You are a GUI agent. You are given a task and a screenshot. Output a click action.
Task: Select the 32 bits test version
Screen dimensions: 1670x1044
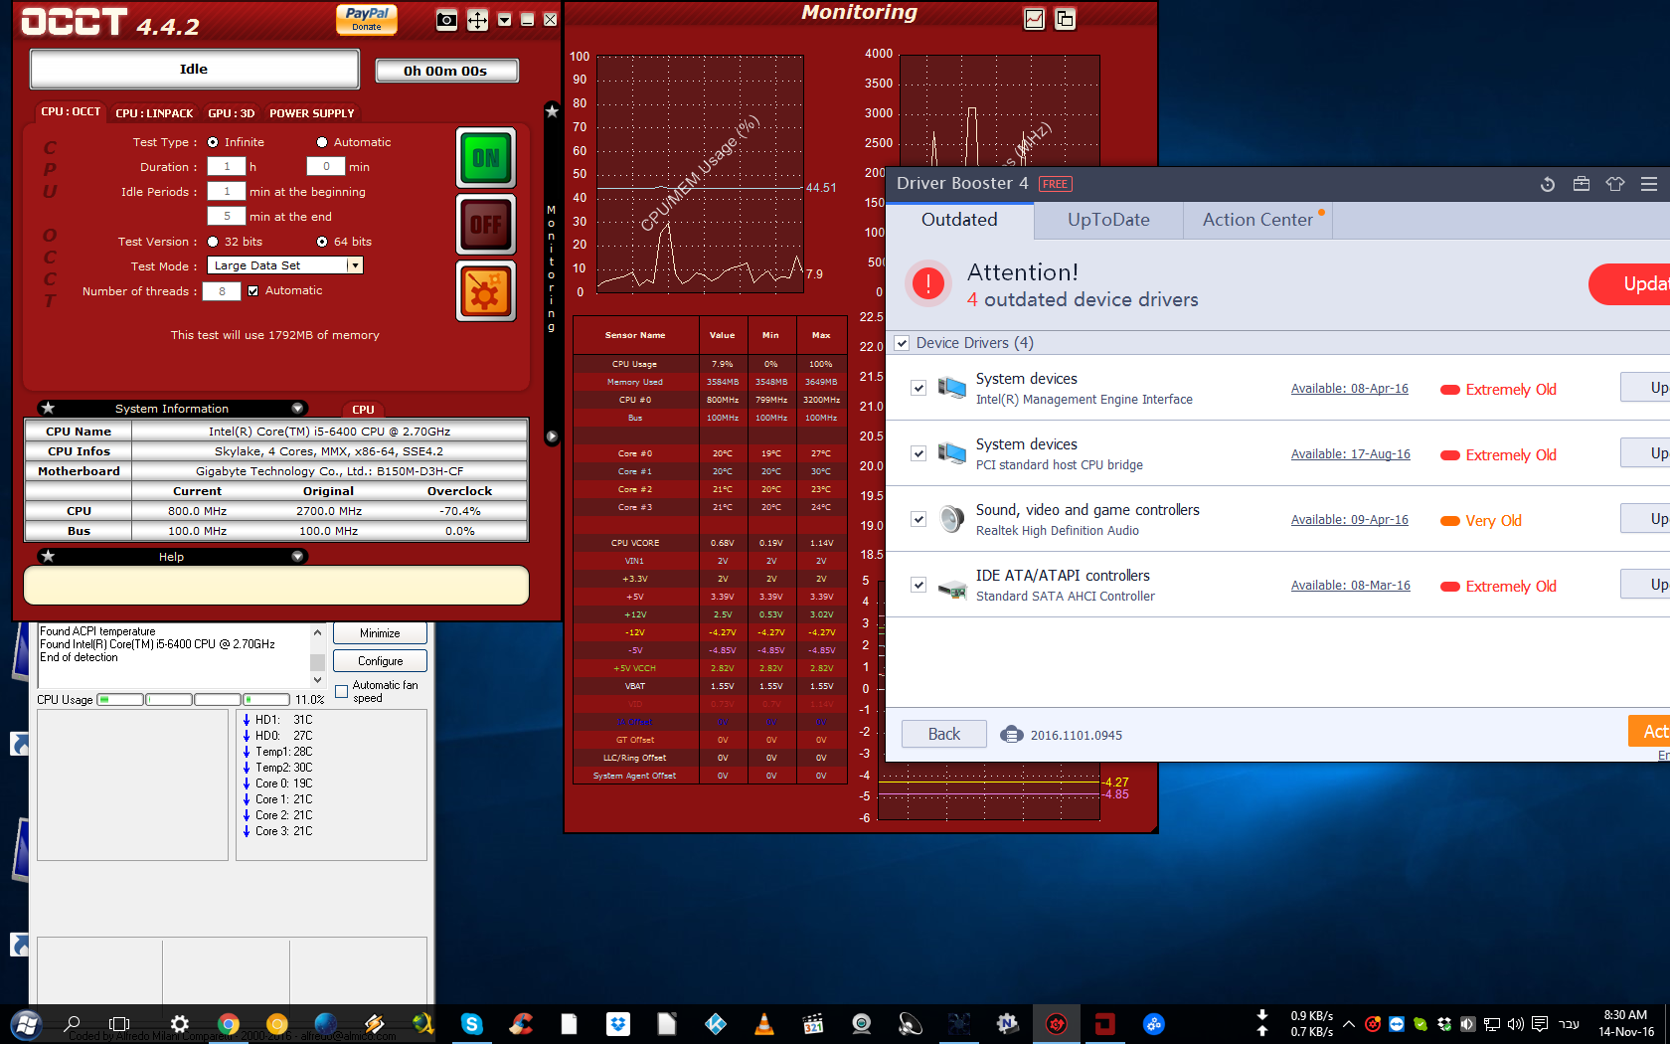(213, 242)
